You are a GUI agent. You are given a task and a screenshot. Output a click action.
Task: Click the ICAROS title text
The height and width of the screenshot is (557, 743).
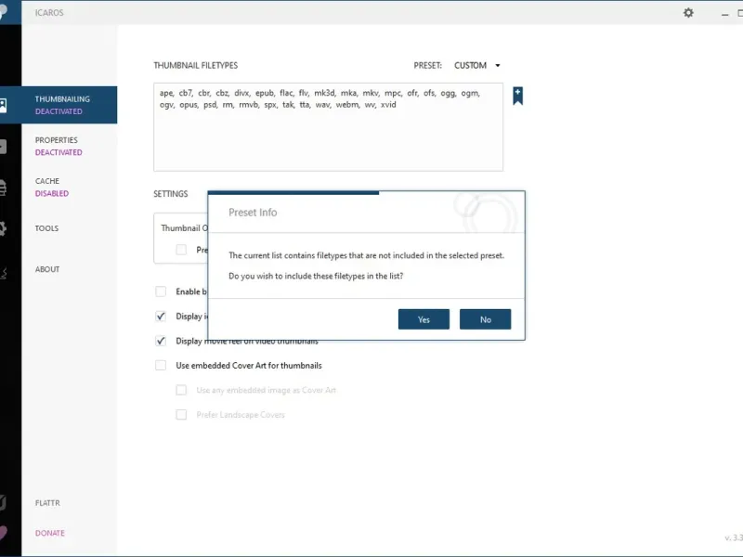pos(49,13)
